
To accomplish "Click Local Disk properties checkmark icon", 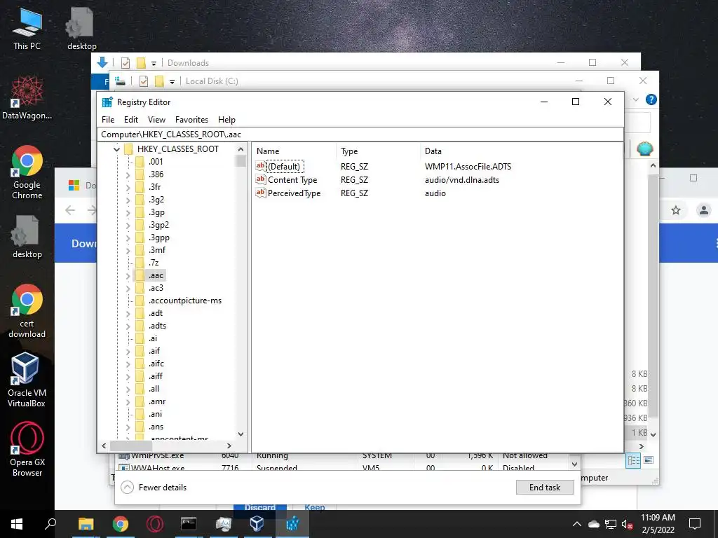I will pos(144,81).
